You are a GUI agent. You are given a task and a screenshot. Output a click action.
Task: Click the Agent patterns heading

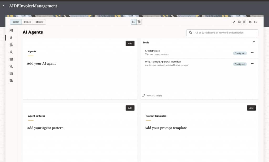click(x=37, y=116)
